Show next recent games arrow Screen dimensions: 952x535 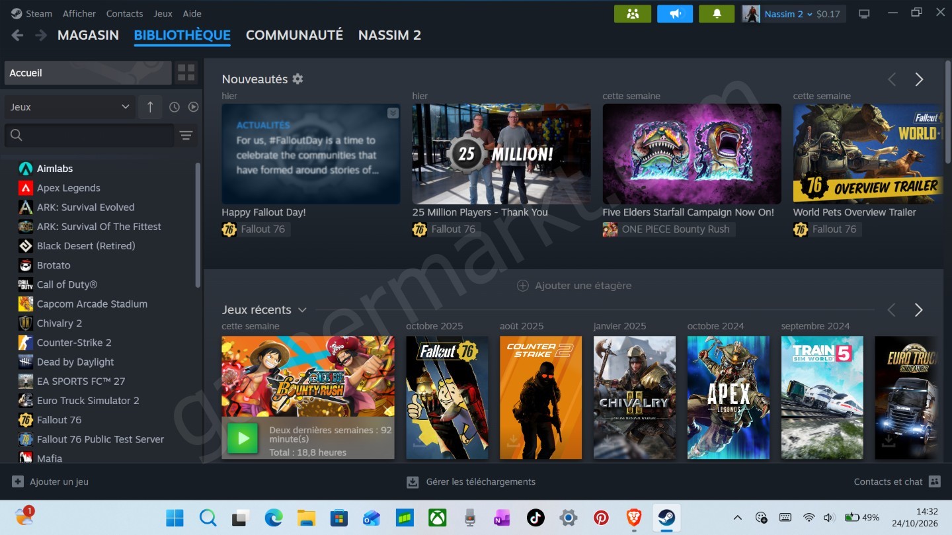click(x=918, y=310)
